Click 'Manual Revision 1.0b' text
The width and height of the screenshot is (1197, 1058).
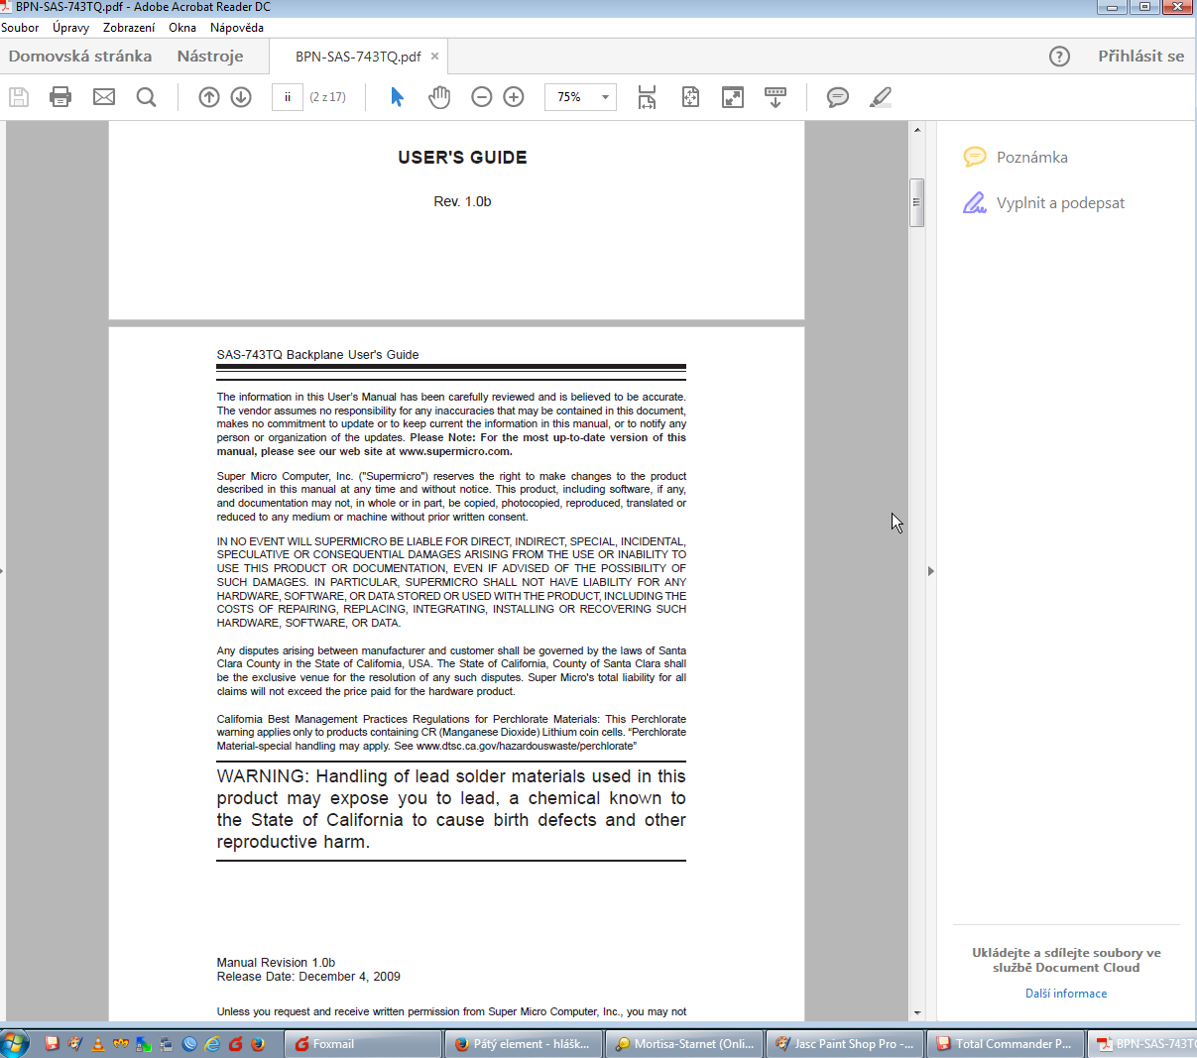[x=276, y=963]
